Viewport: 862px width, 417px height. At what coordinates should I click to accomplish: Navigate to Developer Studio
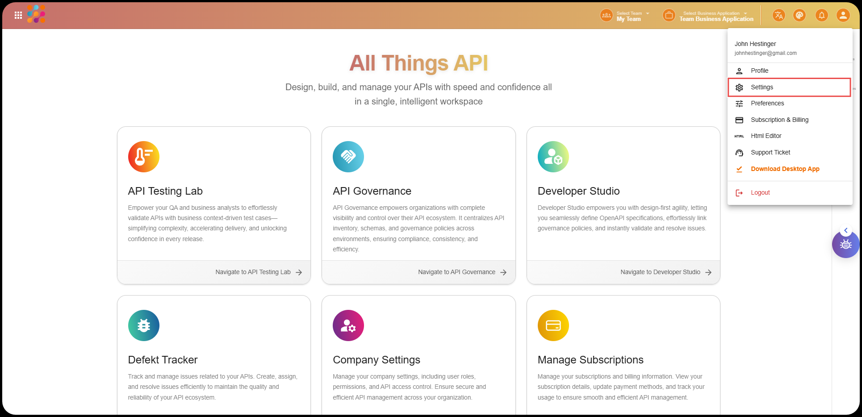665,272
